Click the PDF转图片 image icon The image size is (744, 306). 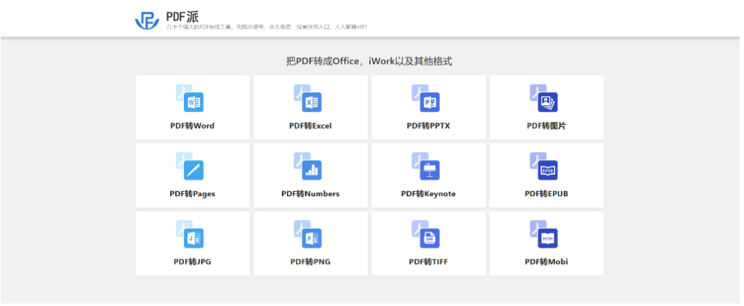coord(543,98)
